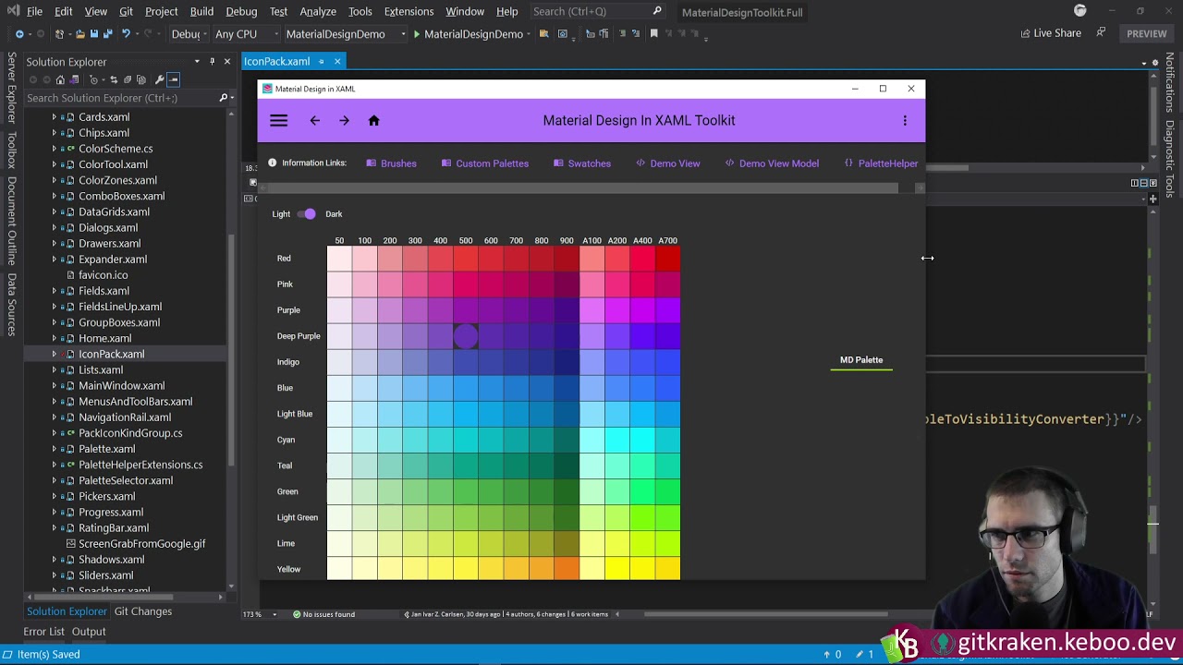The height and width of the screenshot is (665, 1183).
Task: Switch to the Git Changes tab
Action: coord(142,611)
